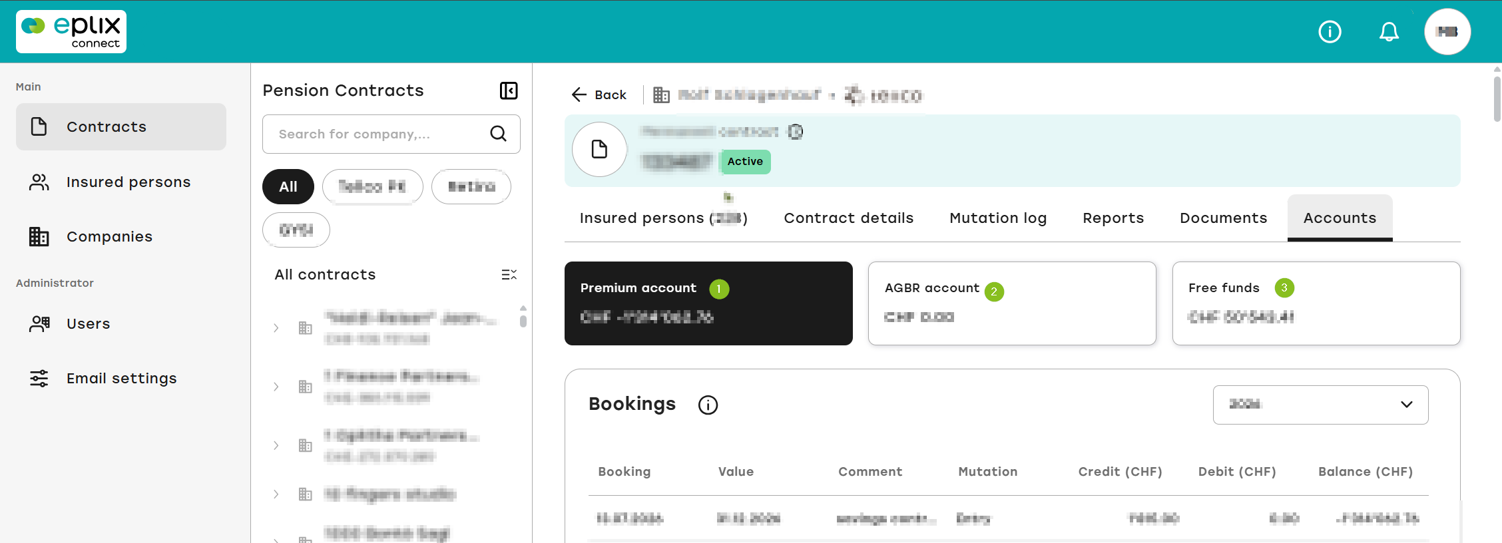This screenshot has height=543, width=1502.
Task: Click the Active status badge
Action: [745, 161]
